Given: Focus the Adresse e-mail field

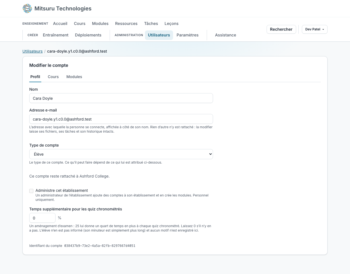Looking at the screenshot, I should 121,119.
